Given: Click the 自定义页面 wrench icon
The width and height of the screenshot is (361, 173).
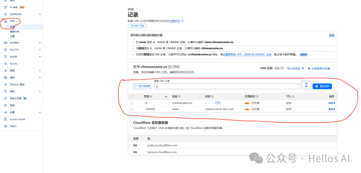Looking at the screenshot, I should click(x=6, y=99).
